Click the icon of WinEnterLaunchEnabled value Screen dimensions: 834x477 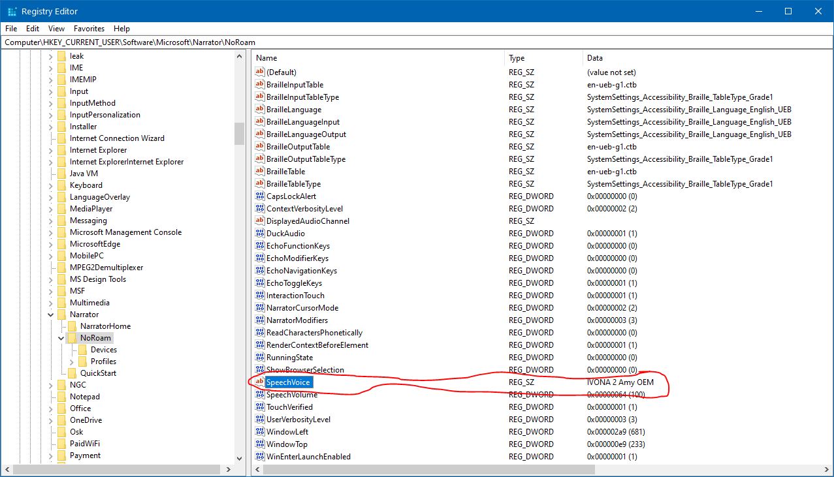pos(259,457)
